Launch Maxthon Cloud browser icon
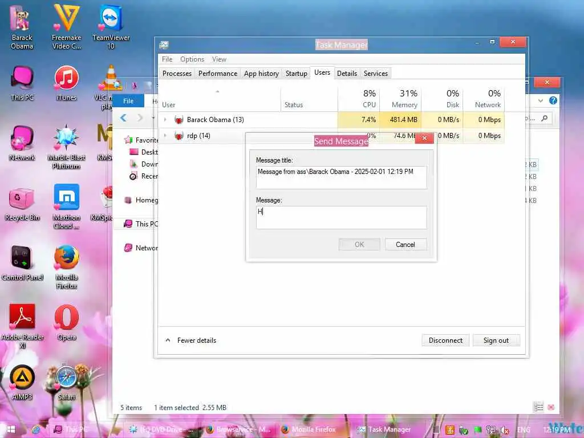Screen dimensions: 584x438 point(66,206)
